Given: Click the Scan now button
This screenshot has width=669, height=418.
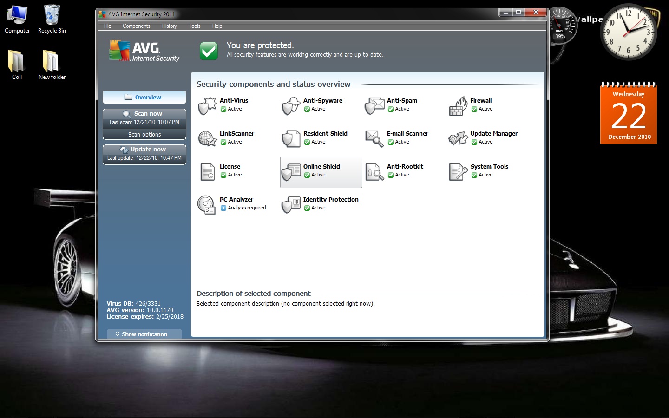Looking at the screenshot, I should pyautogui.click(x=144, y=114).
